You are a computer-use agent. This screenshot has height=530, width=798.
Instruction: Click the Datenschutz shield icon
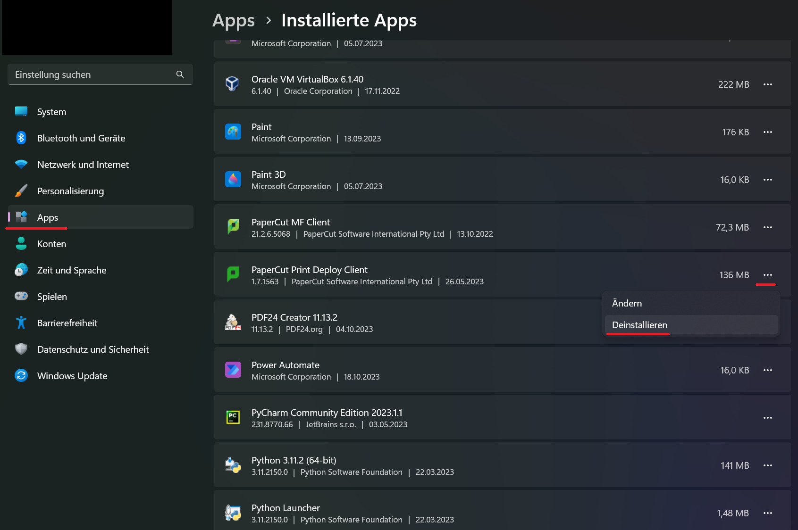tap(21, 349)
